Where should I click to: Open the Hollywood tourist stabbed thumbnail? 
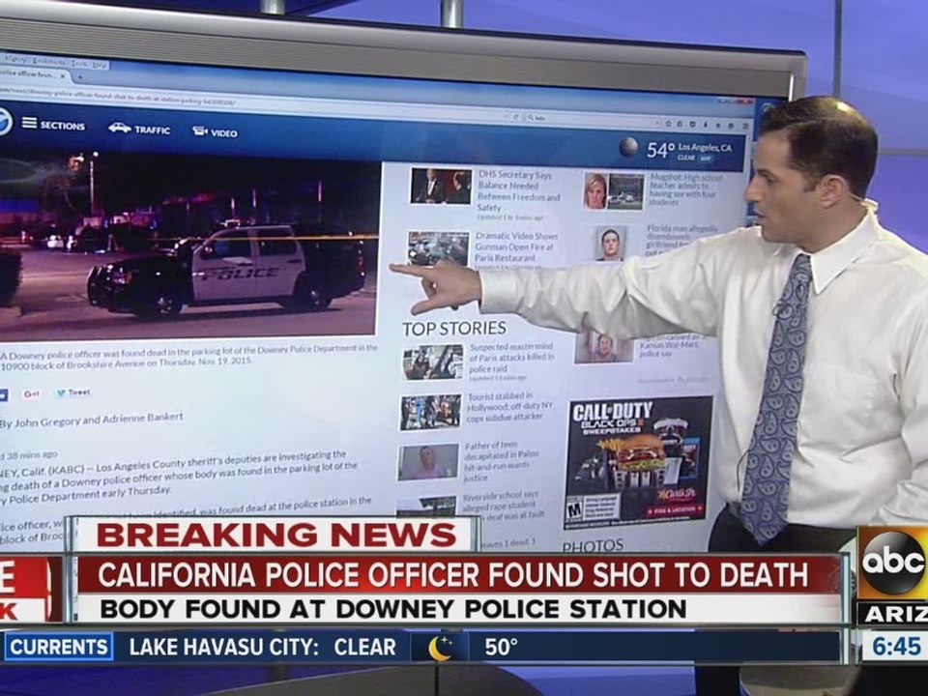[x=430, y=412]
